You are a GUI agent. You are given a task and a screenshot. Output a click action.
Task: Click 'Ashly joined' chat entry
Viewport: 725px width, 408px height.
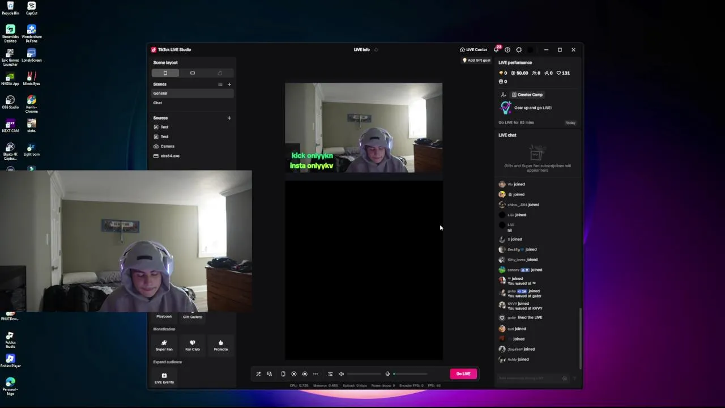514,359
